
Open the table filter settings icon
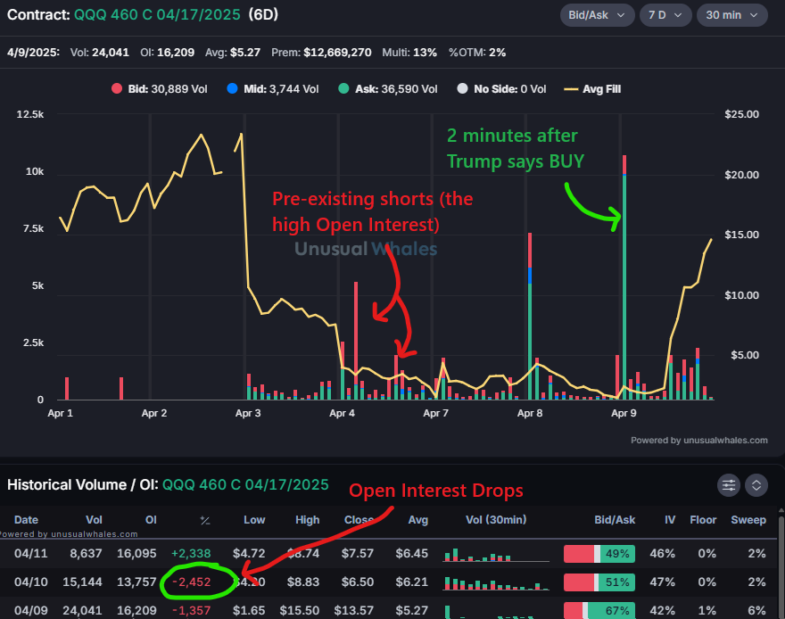point(729,485)
